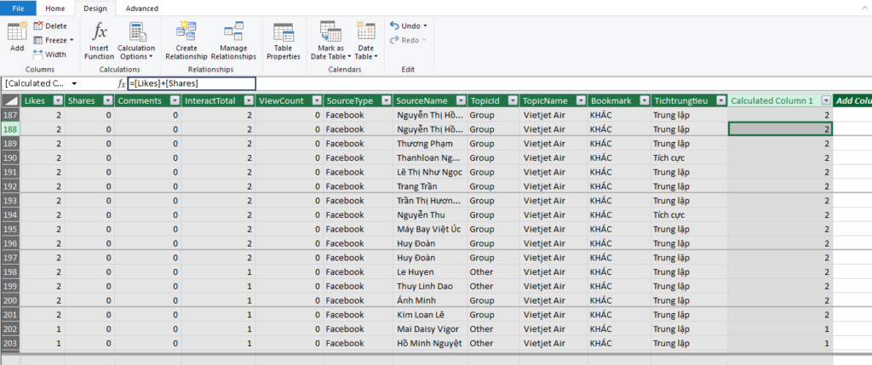
Task: Click the Le Huyen cell
Action: [430, 272]
